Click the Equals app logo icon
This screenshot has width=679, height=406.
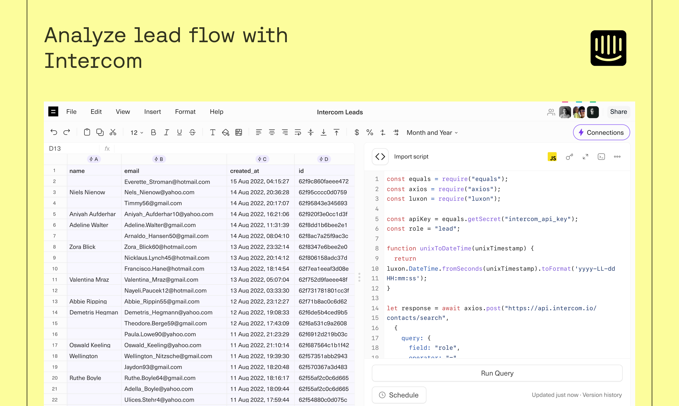point(53,112)
